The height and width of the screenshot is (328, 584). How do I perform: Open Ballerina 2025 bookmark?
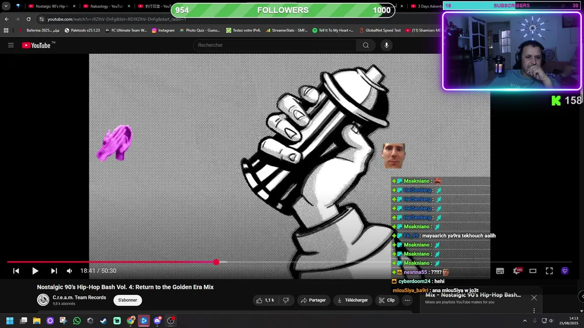39,31
